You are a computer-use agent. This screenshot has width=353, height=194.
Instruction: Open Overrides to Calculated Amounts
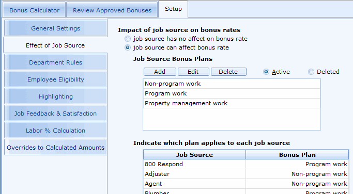click(56, 148)
